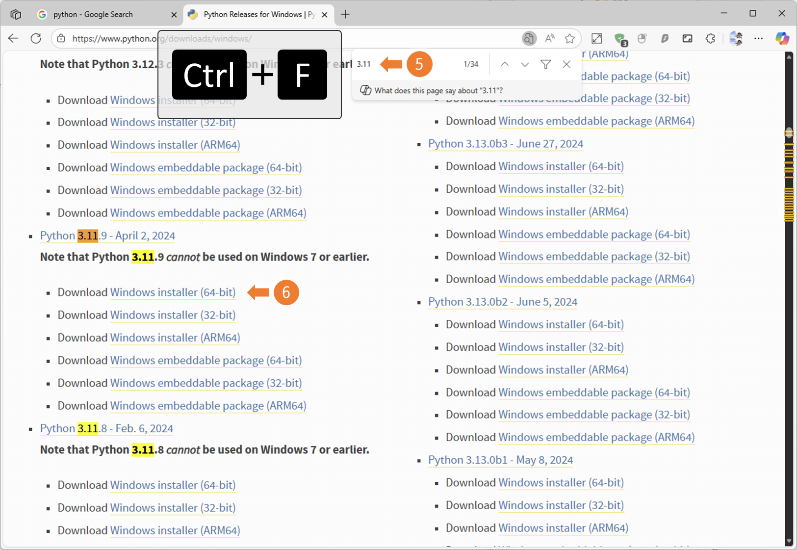Image resolution: width=797 pixels, height=550 pixels.
Task: Open the tab actions menu icon
Action: 16,14
